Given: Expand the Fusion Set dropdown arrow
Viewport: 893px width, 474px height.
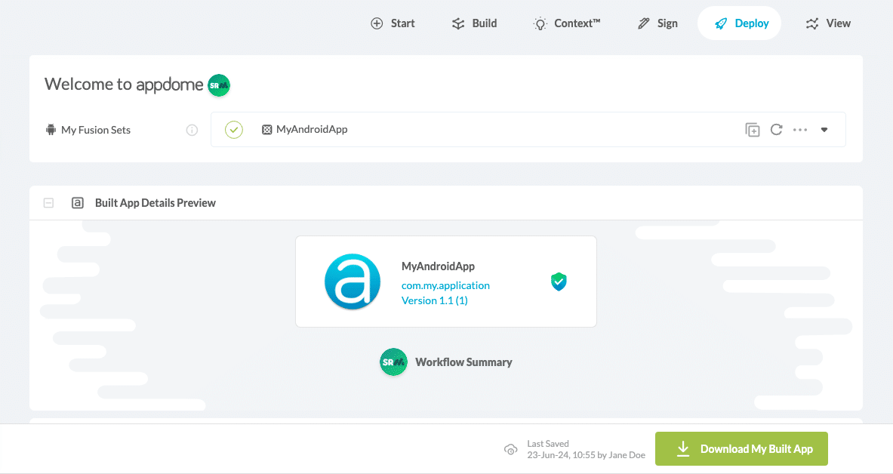Looking at the screenshot, I should pyautogui.click(x=824, y=130).
